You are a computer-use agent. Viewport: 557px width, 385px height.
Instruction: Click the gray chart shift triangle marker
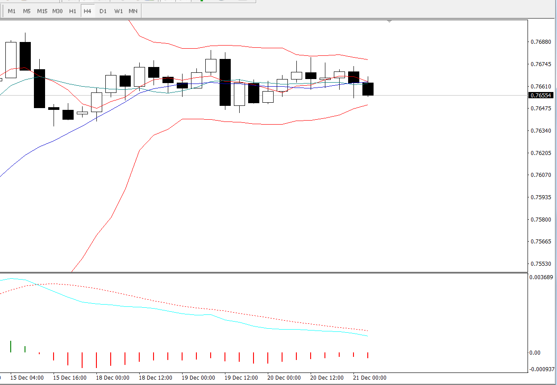(390, 21)
